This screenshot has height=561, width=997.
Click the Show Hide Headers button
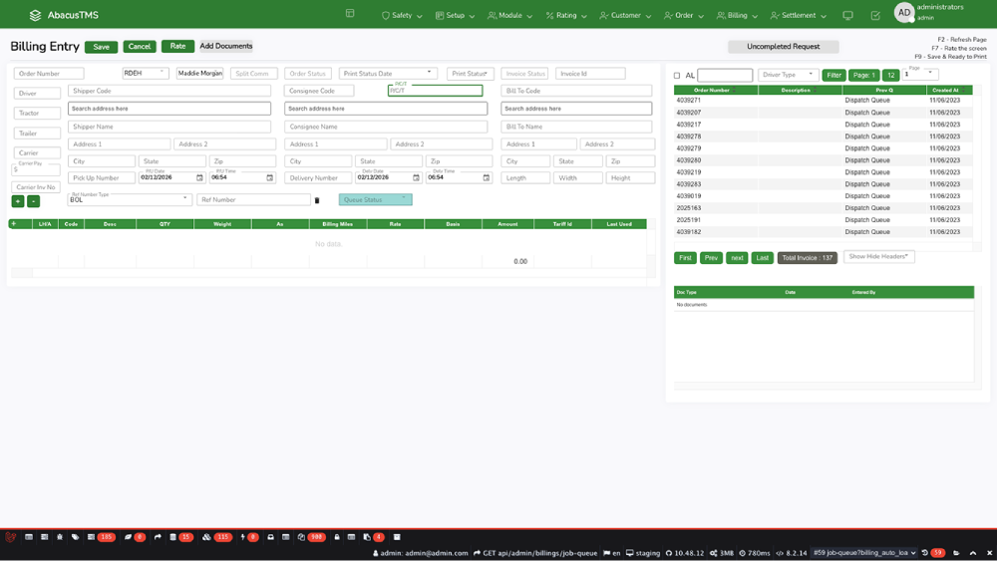pos(878,257)
